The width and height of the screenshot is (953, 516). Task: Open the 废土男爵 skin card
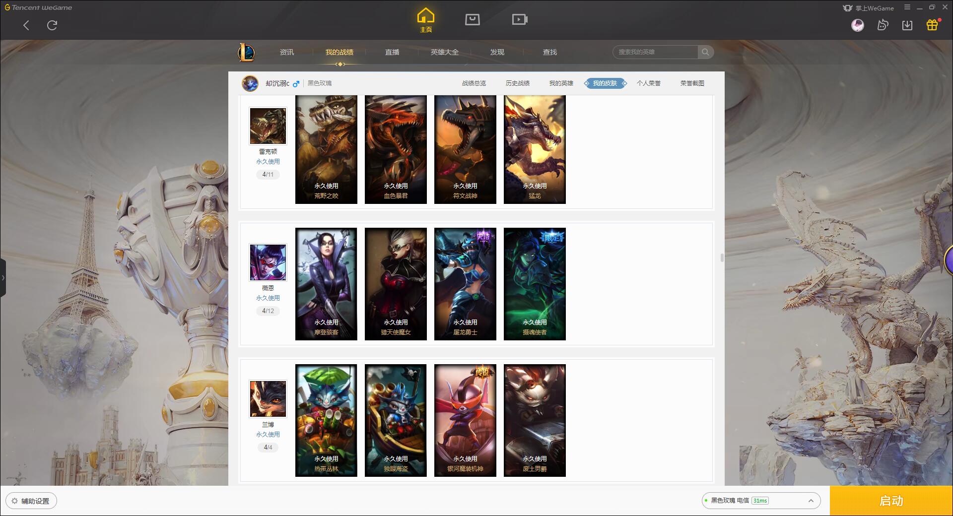[535, 420]
